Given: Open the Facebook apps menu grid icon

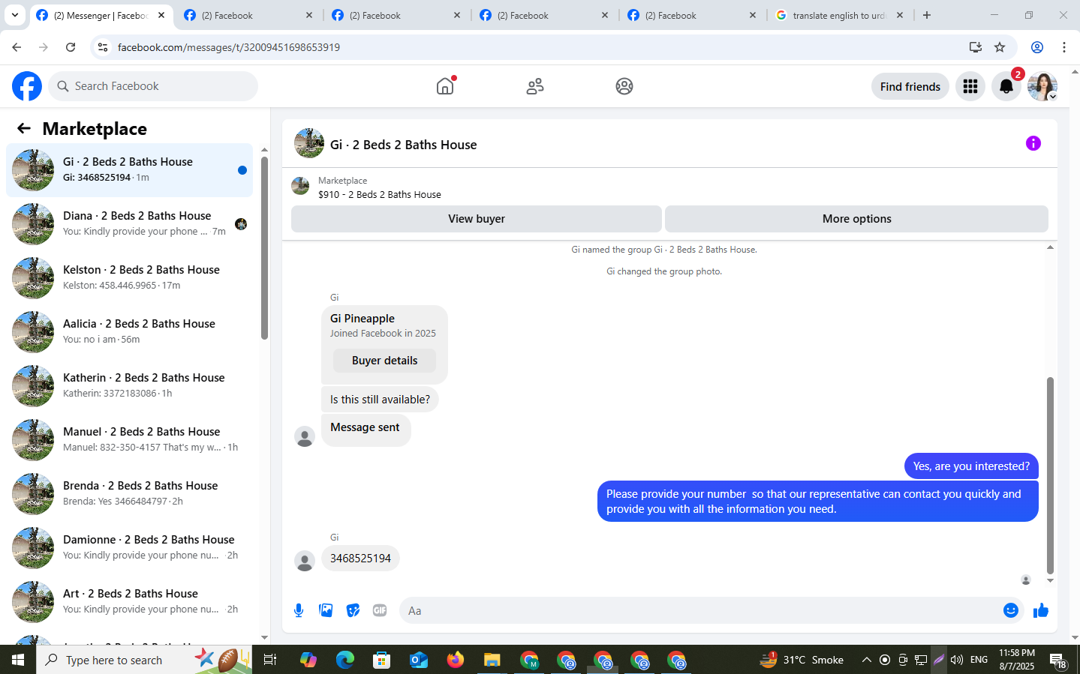Looking at the screenshot, I should 970,86.
